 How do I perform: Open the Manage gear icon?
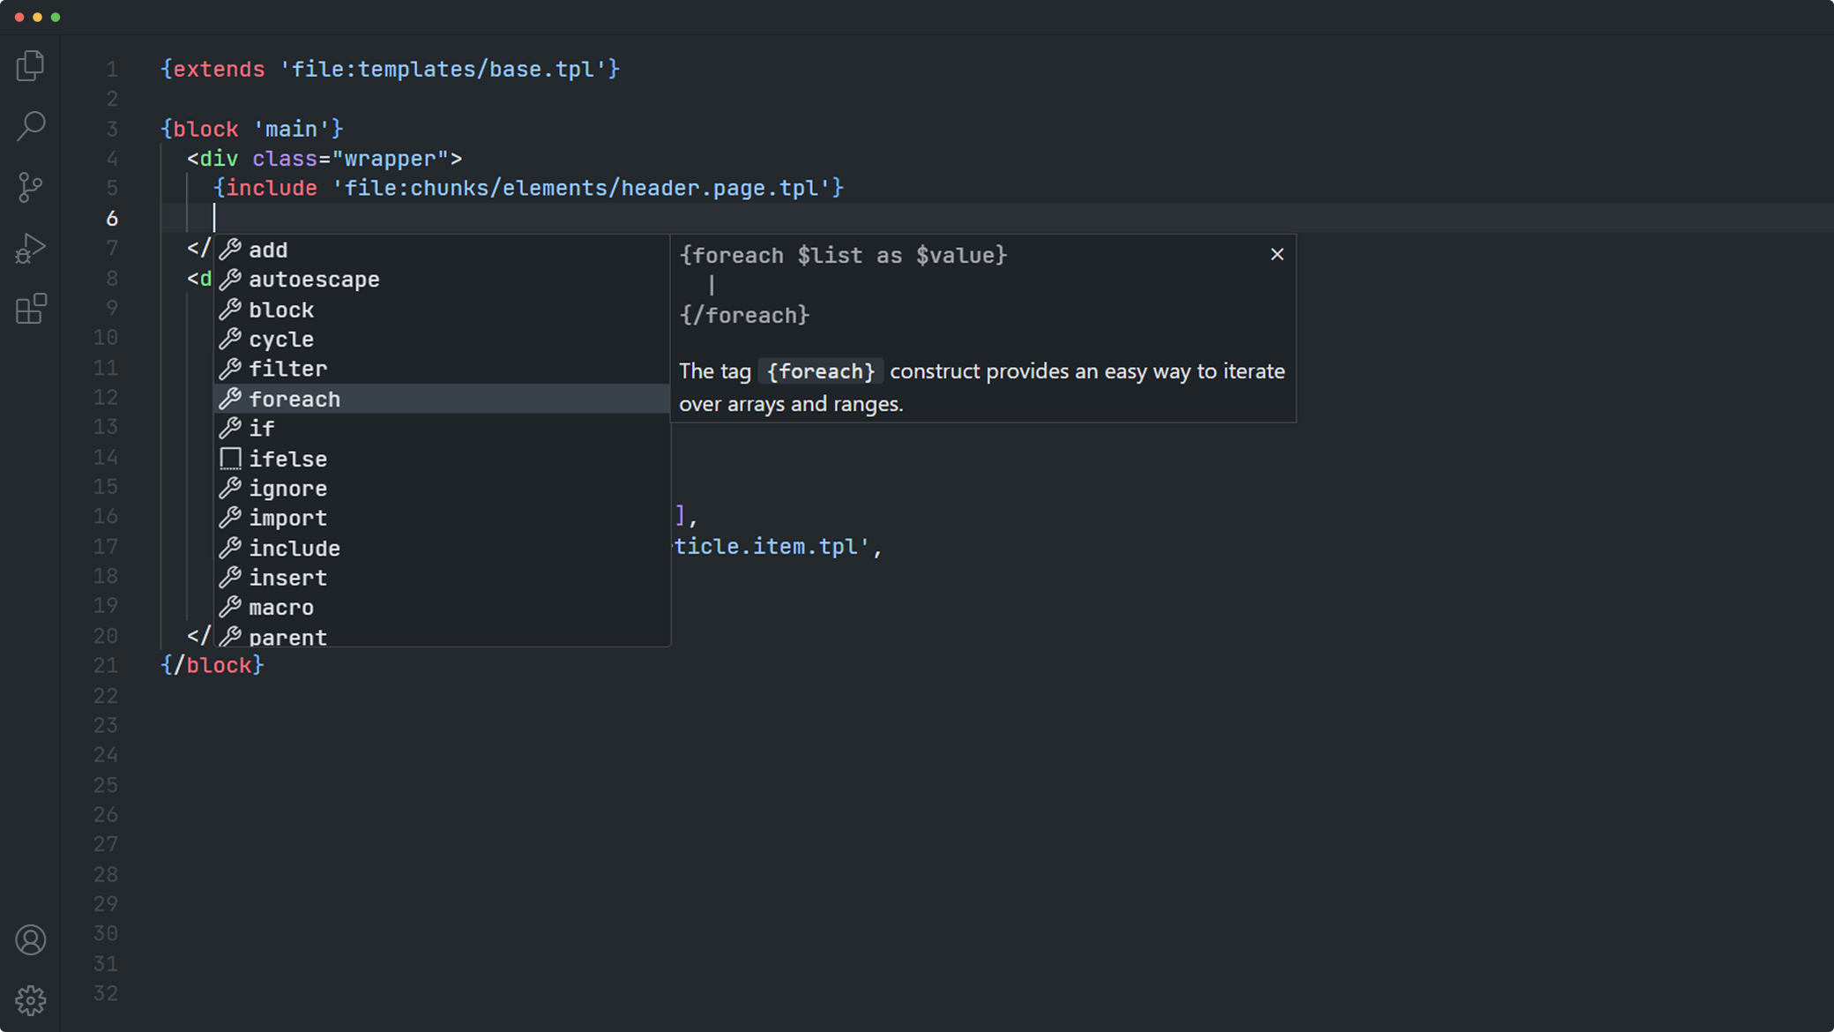[x=30, y=1000]
